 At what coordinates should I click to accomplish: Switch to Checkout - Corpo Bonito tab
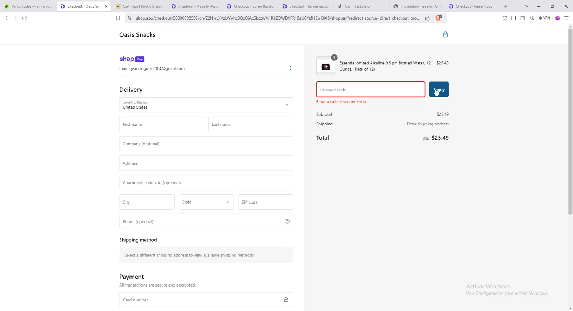[250, 6]
